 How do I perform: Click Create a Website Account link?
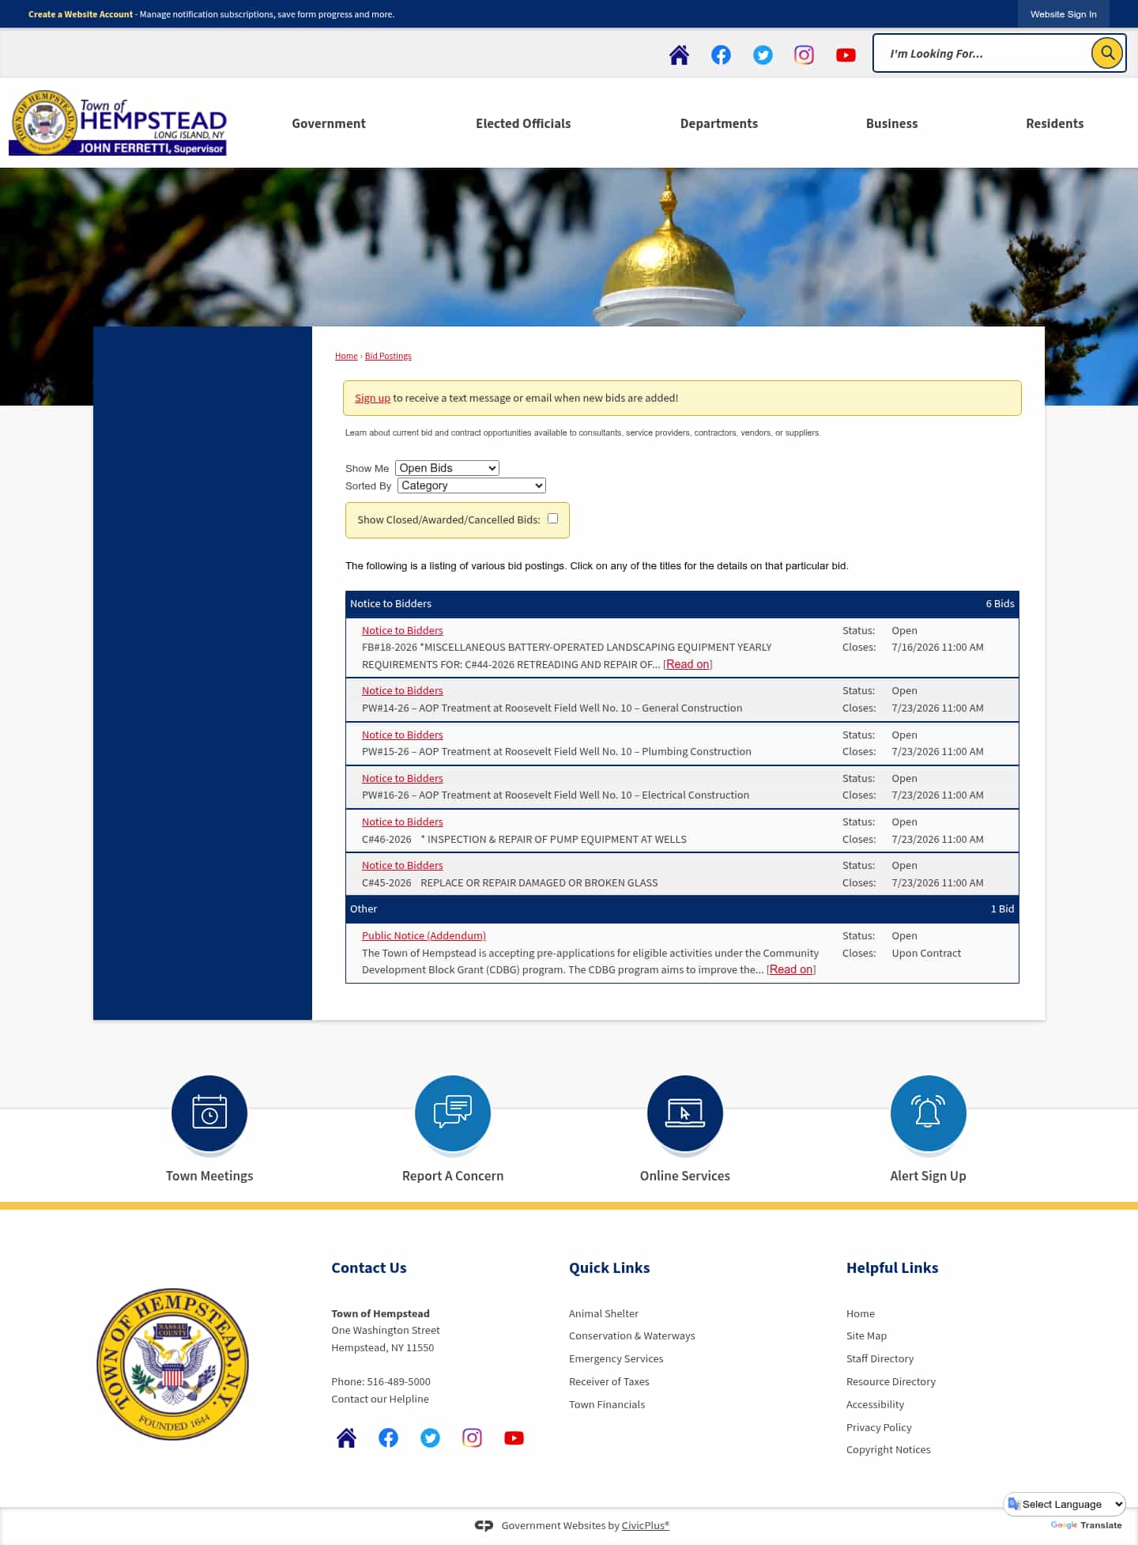pyautogui.click(x=81, y=14)
